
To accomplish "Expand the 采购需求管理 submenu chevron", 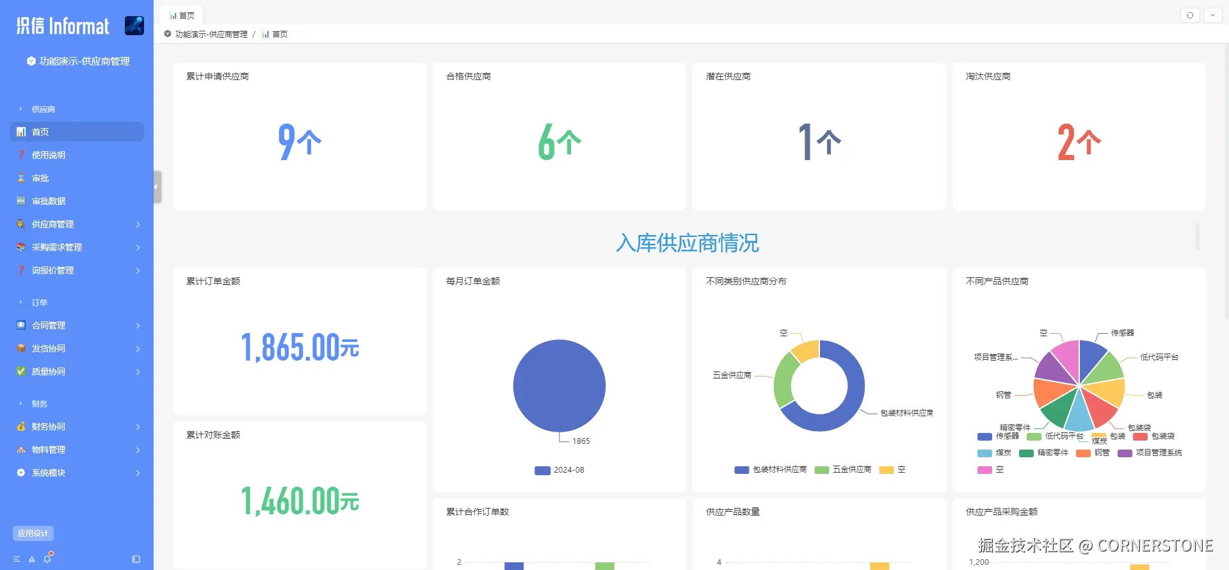I will [x=138, y=247].
